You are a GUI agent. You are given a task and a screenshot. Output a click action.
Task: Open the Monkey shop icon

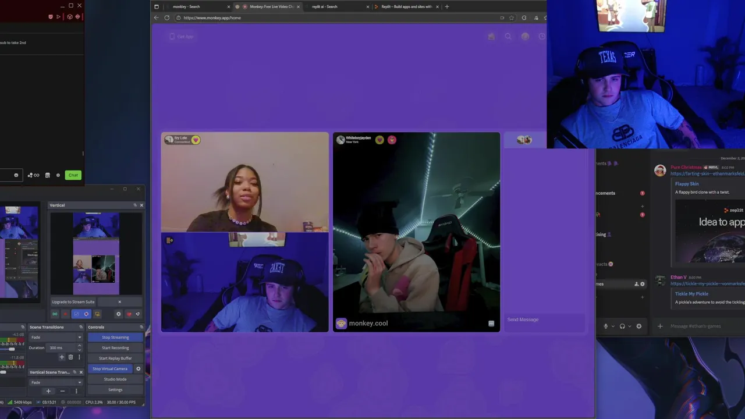491,36
